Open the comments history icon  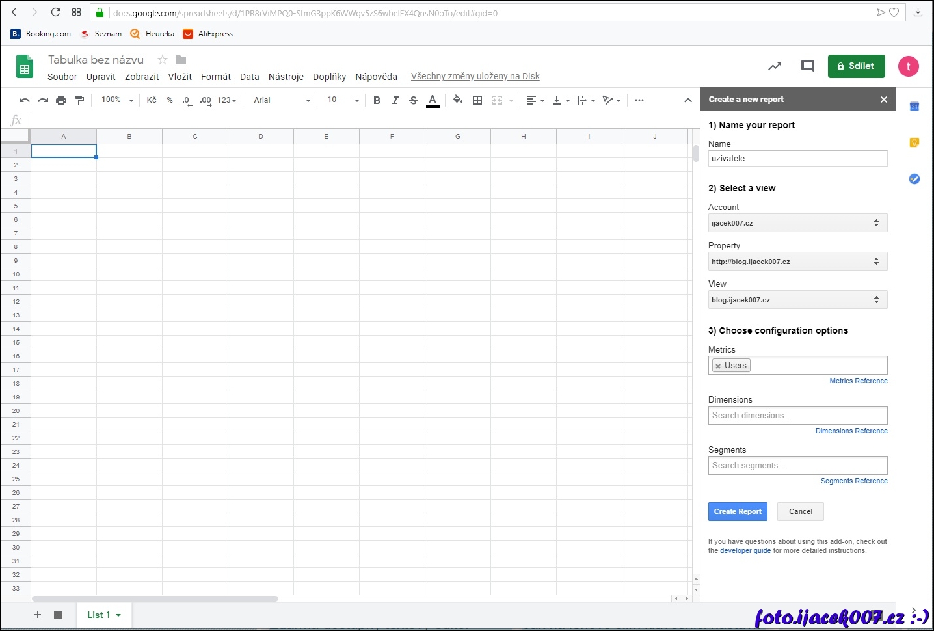807,66
